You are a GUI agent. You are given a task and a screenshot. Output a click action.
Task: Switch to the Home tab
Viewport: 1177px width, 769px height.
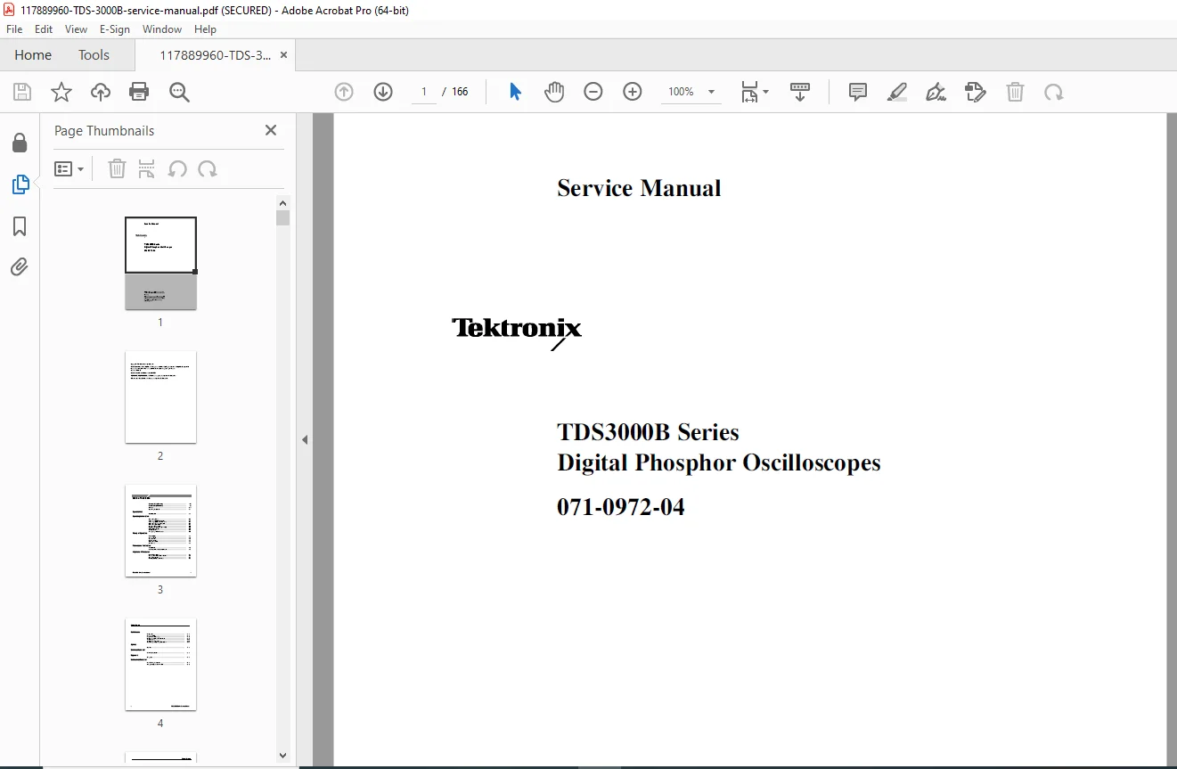(33, 55)
